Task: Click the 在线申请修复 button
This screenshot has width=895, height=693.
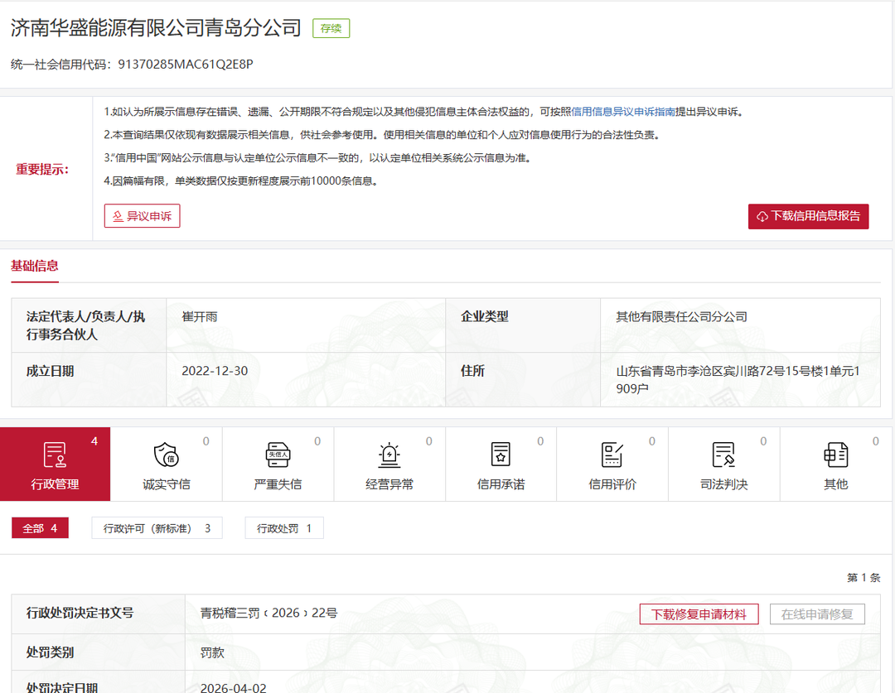Action: coord(817,614)
